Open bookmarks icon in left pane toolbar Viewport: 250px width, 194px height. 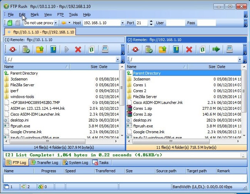tap(53, 49)
